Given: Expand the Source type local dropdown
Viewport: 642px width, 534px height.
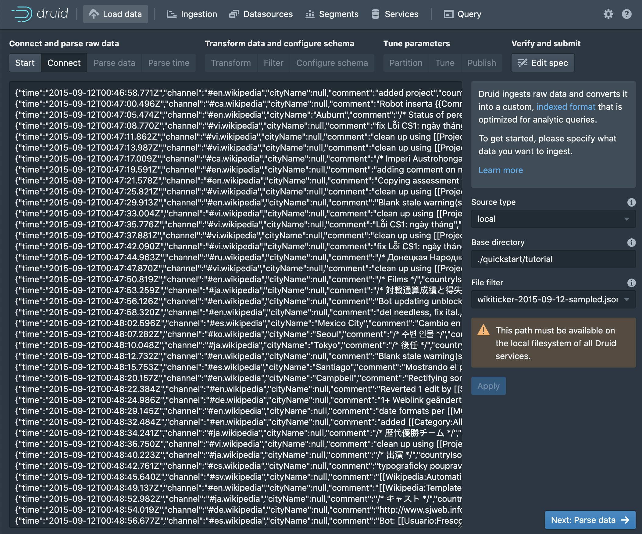Looking at the screenshot, I should coord(553,219).
